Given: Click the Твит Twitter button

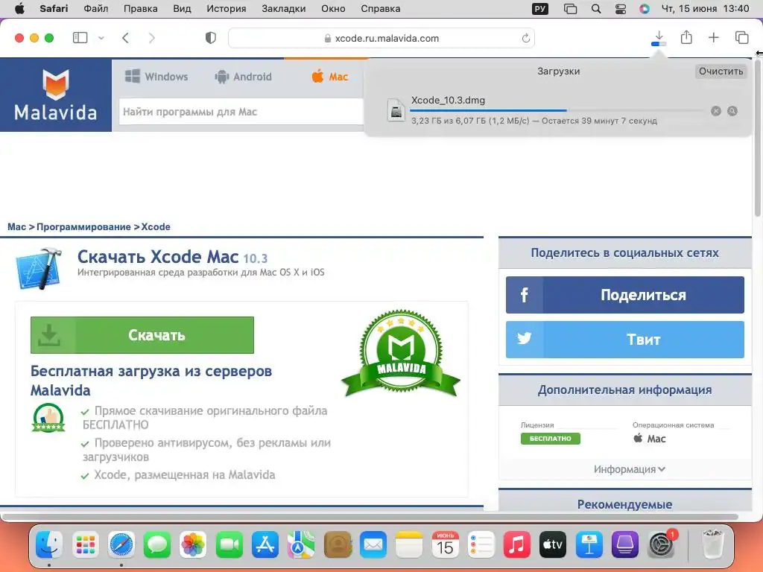Looking at the screenshot, I should pos(625,340).
